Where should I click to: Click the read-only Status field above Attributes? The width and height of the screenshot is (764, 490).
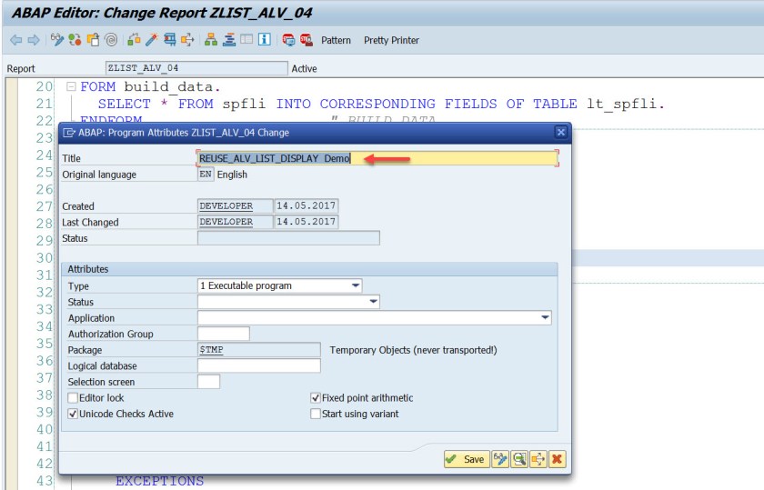[288, 238]
